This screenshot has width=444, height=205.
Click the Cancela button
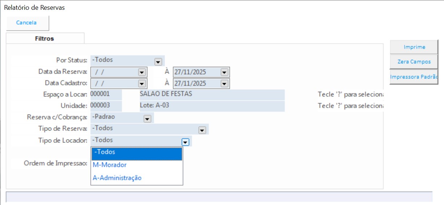click(x=27, y=23)
